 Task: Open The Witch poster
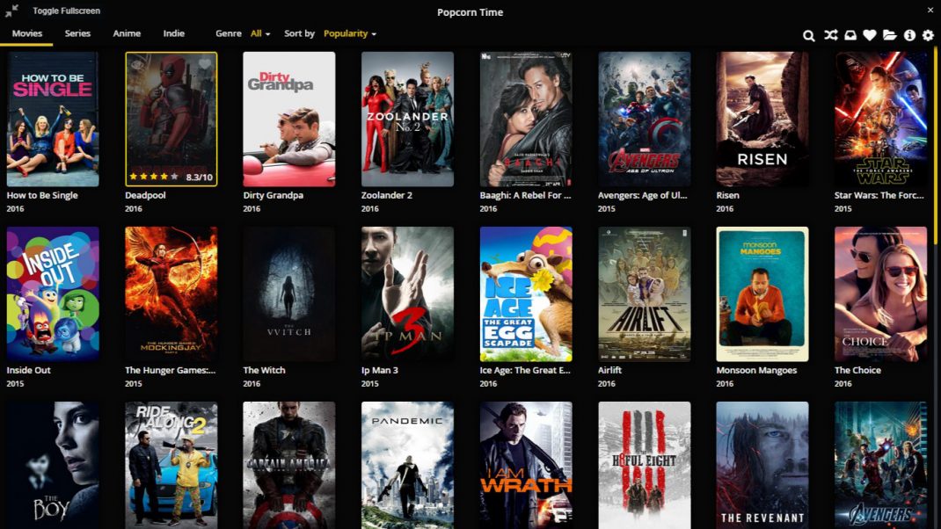pos(289,293)
